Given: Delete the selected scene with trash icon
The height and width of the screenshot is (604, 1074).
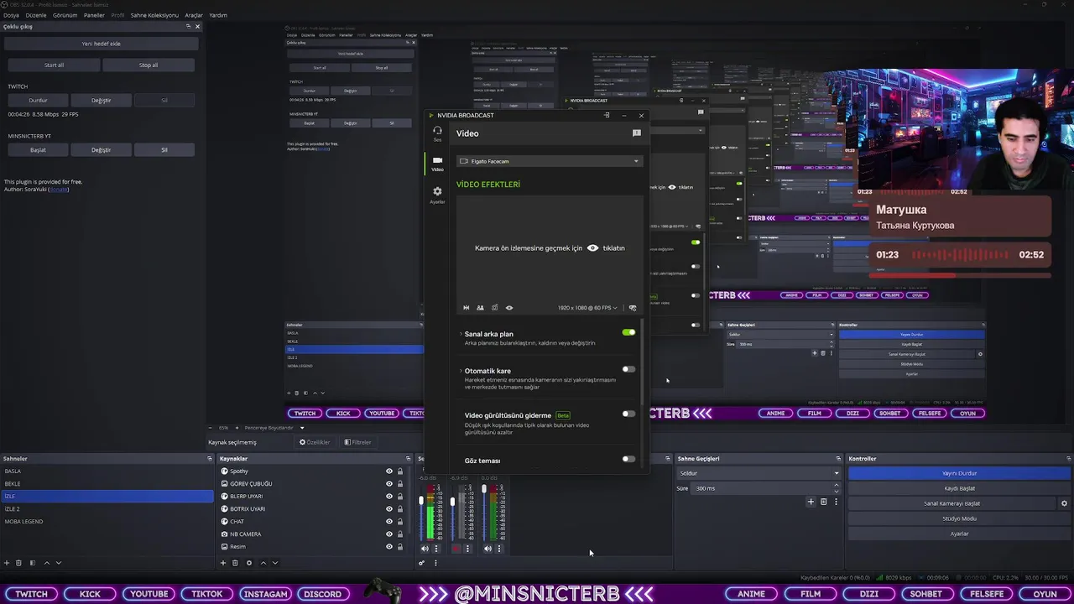Looking at the screenshot, I should 19,563.
